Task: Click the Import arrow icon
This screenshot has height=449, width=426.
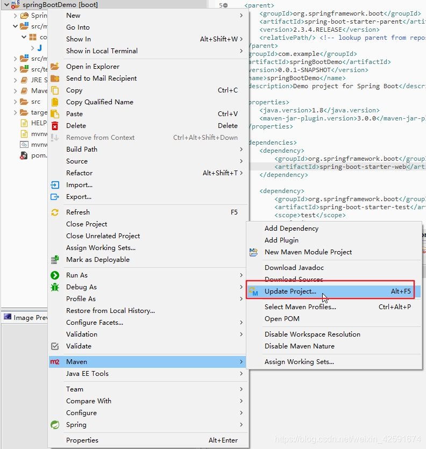Action: [x=55, y=185]
